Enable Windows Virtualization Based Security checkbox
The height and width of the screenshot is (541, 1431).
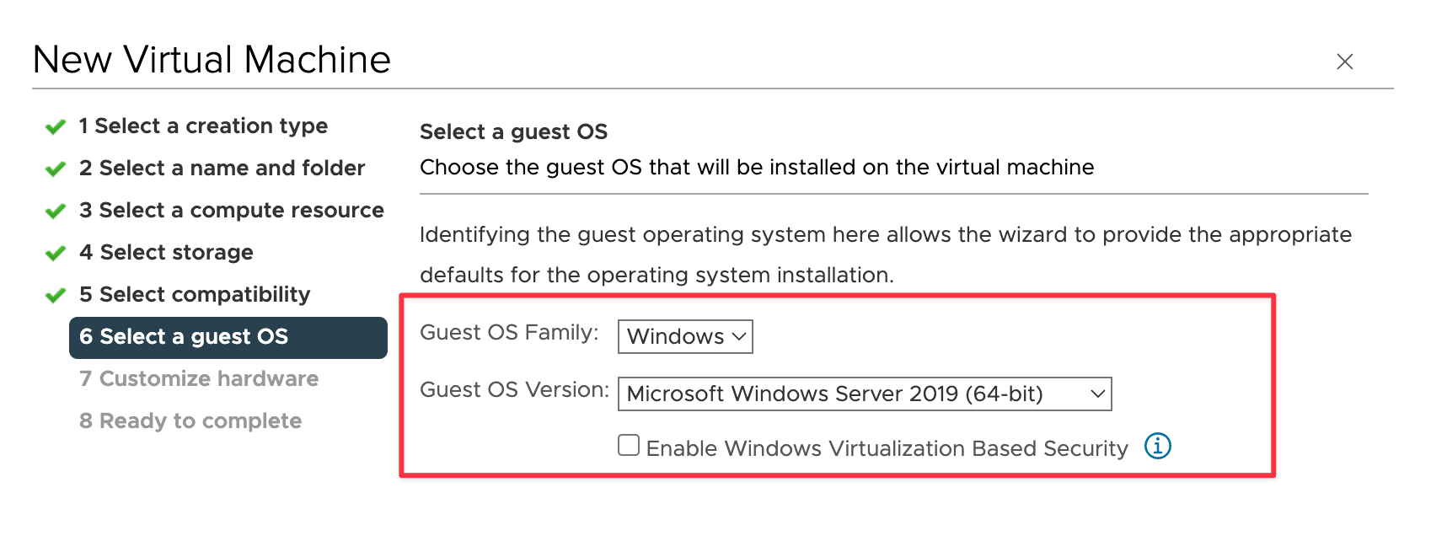(629, 445)
